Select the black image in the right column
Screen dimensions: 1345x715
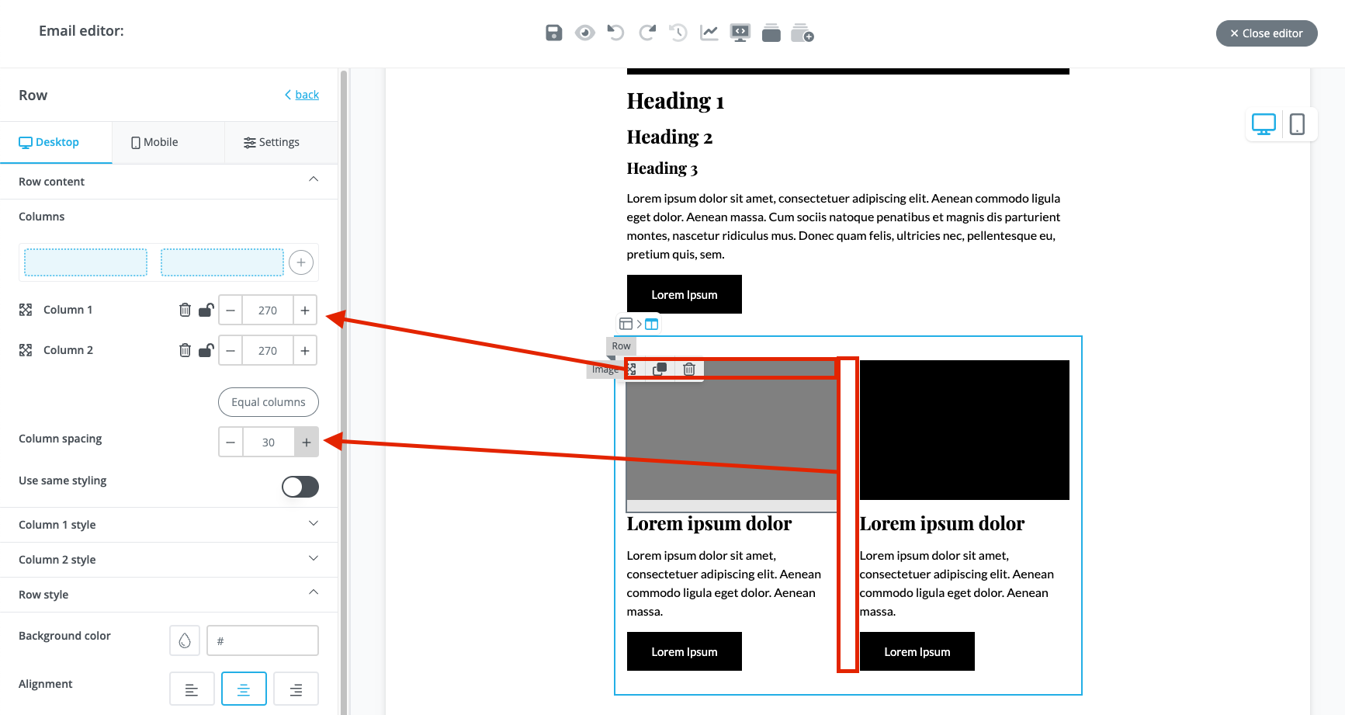[965, 430]
